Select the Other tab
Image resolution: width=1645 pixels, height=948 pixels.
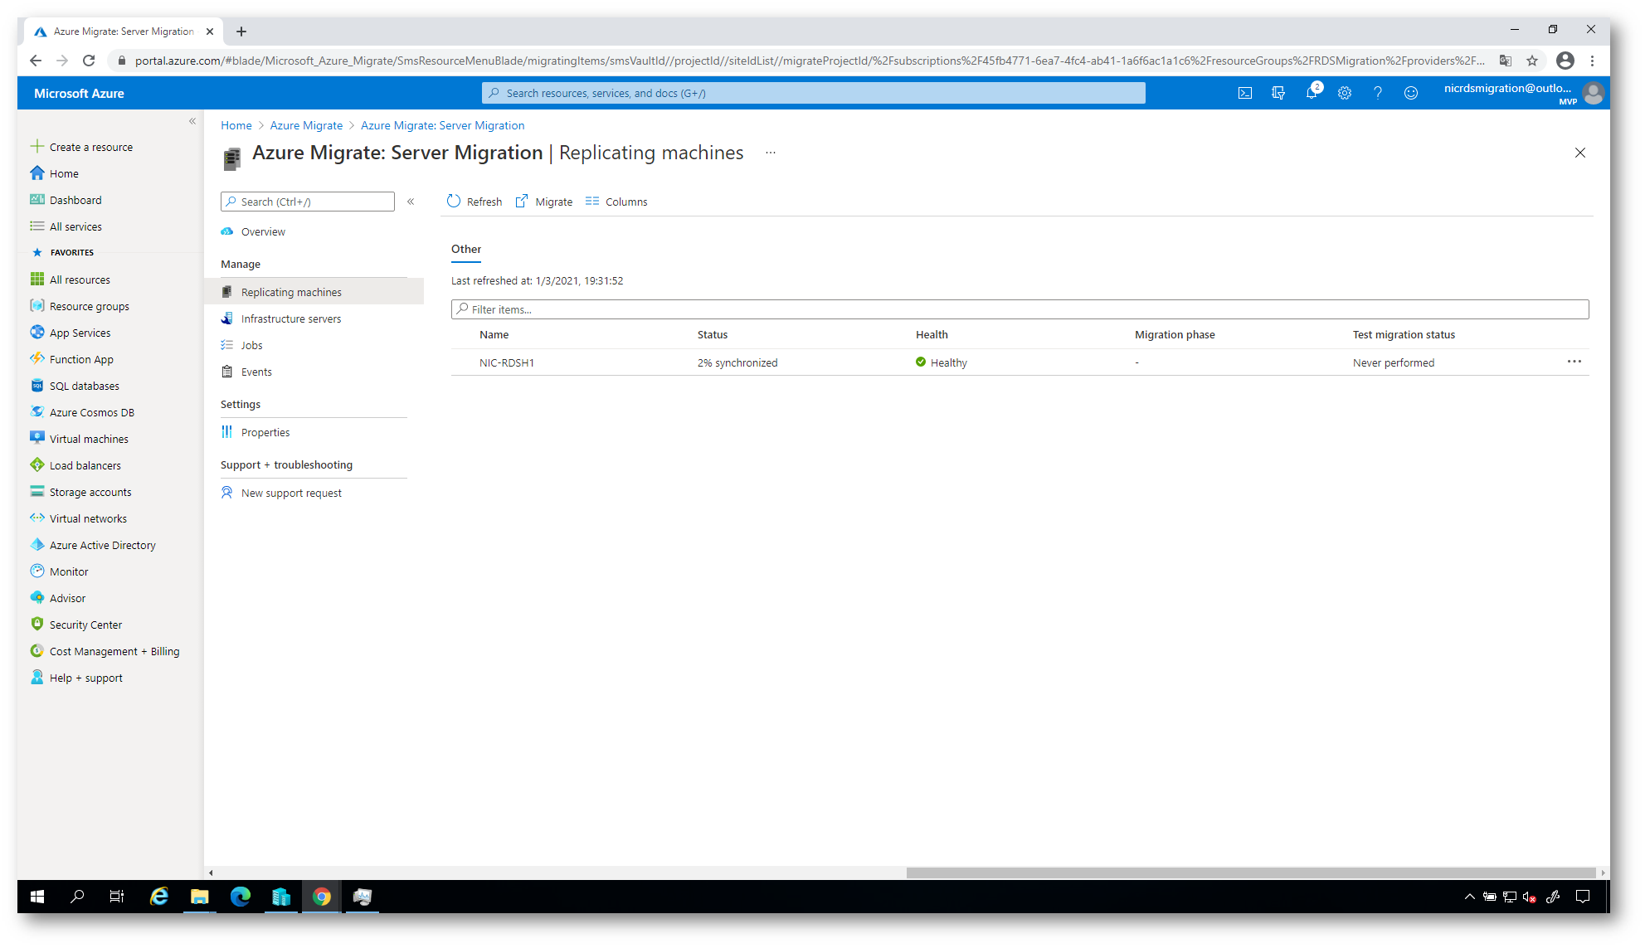466,250
